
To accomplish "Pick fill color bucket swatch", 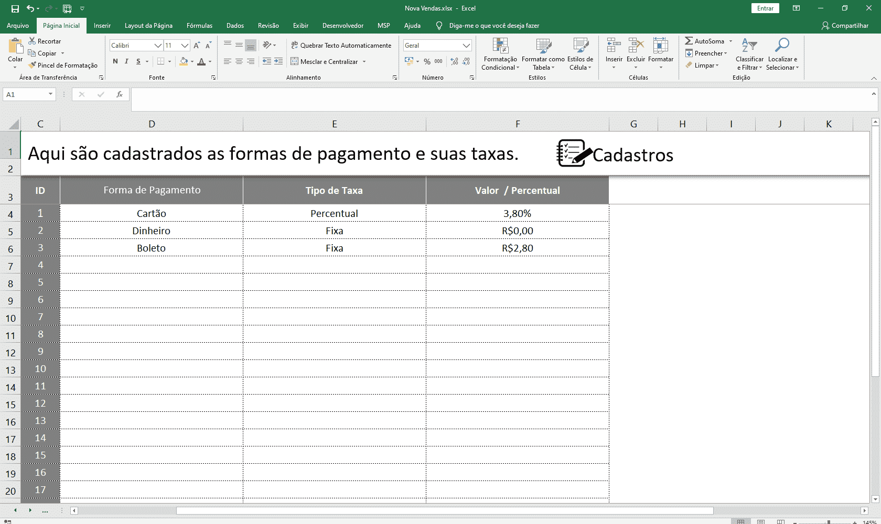I will coord(184,61).
